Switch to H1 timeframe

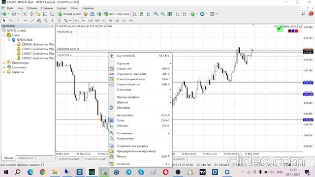coord(104,21)
